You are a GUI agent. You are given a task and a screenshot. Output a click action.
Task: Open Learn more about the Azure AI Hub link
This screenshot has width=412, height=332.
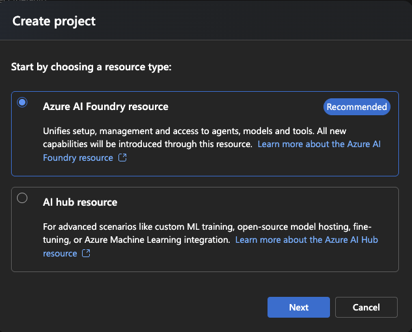306,240
